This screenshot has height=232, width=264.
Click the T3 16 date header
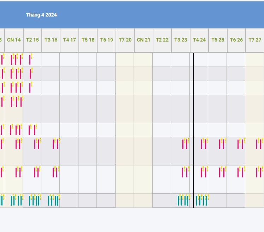[x=51, y=40]
